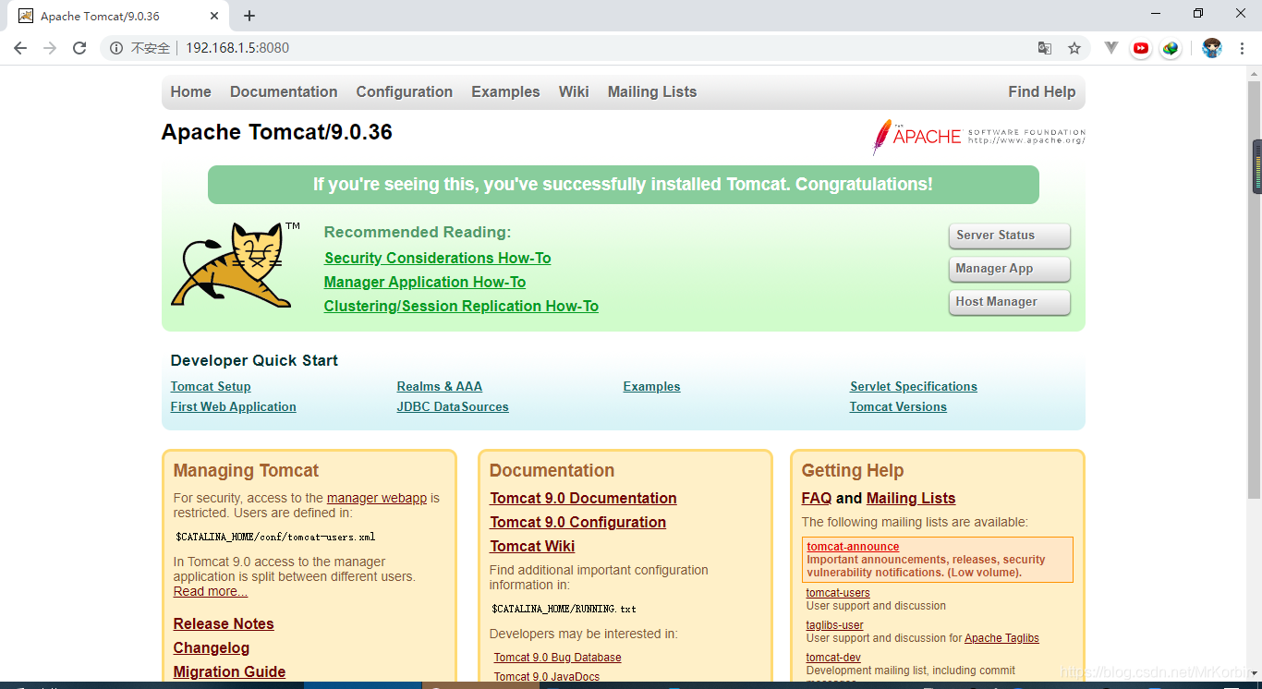Open the Chrome profile avatar
The image size is (1262, 689).
pyautogui.click(x=1212, y=48)
